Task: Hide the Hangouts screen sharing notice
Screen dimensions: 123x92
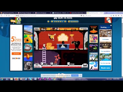Action: (x=80, y=75)
